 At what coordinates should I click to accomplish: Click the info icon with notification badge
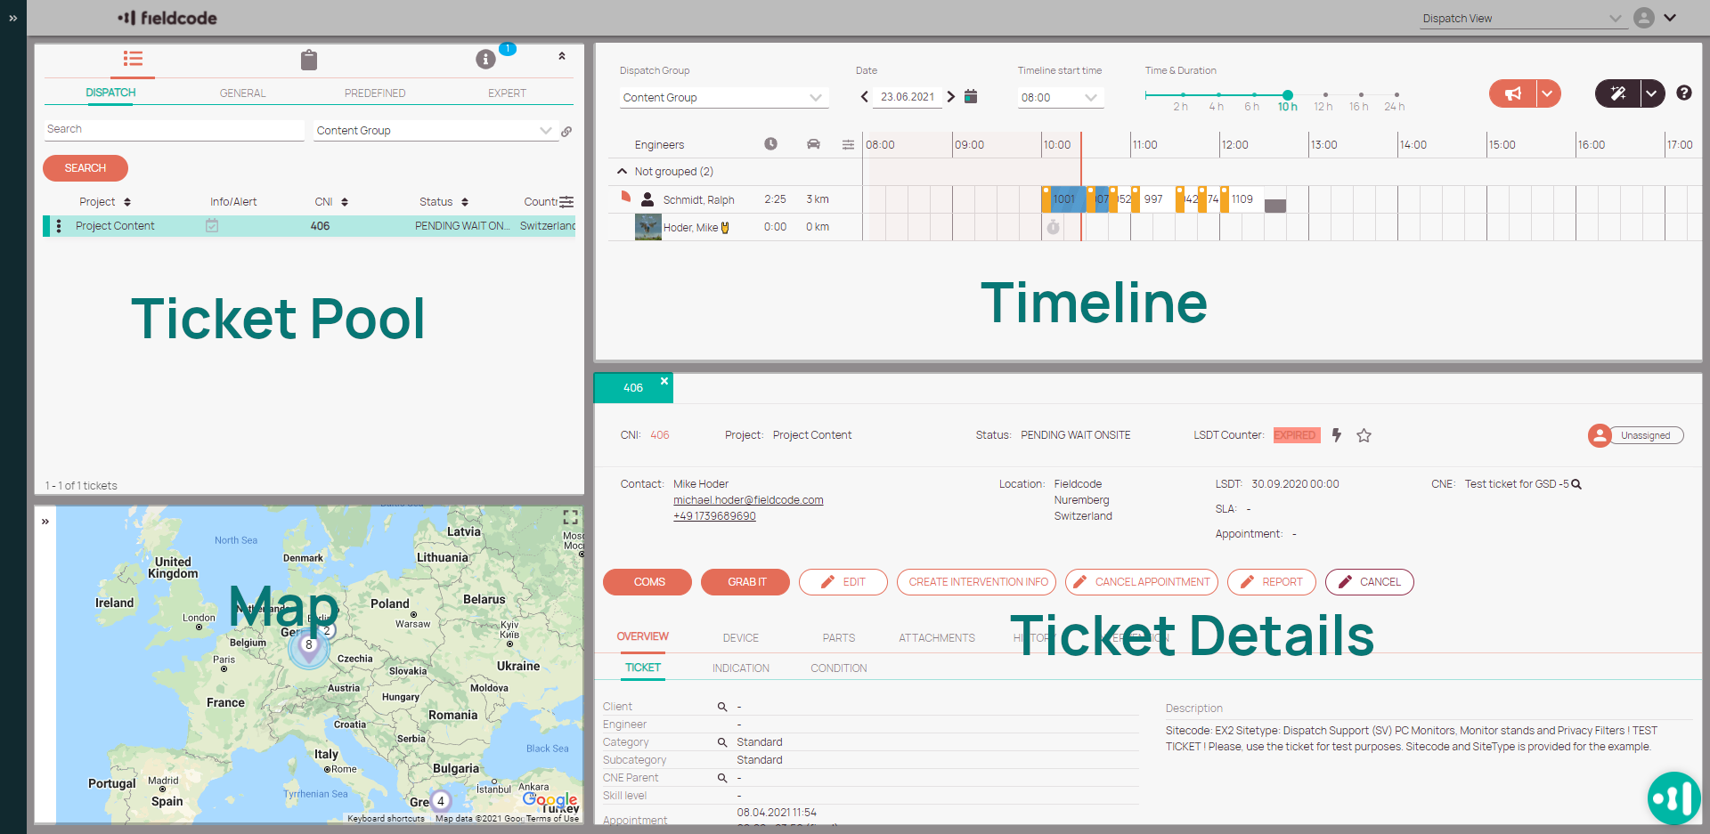pos(485,60)
